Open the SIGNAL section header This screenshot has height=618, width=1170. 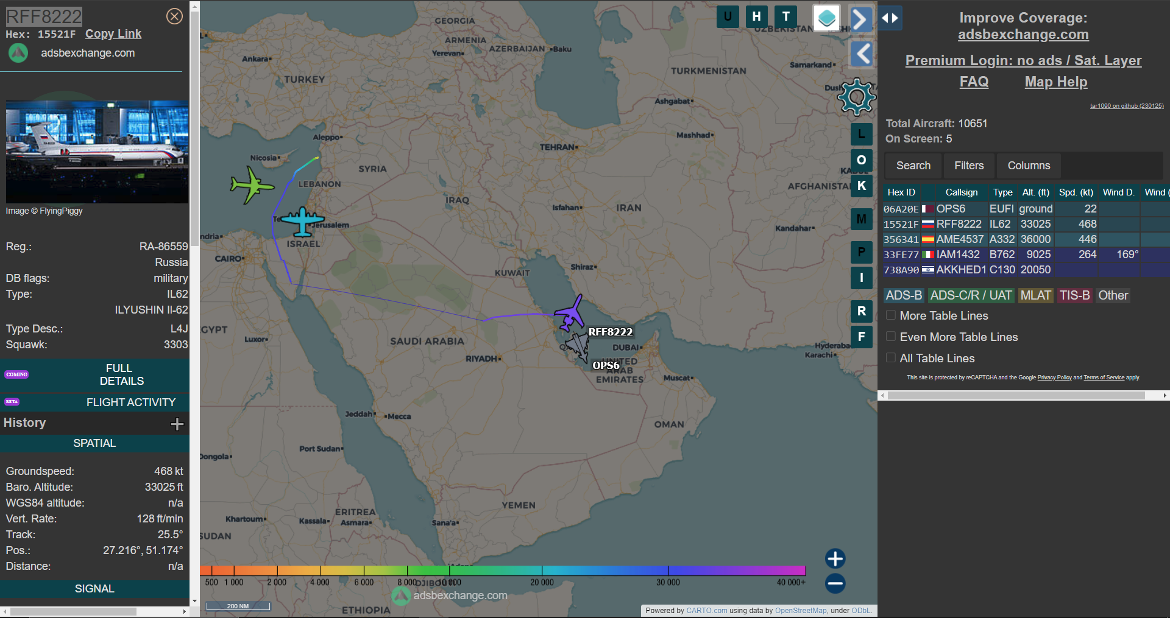(94, 589)
